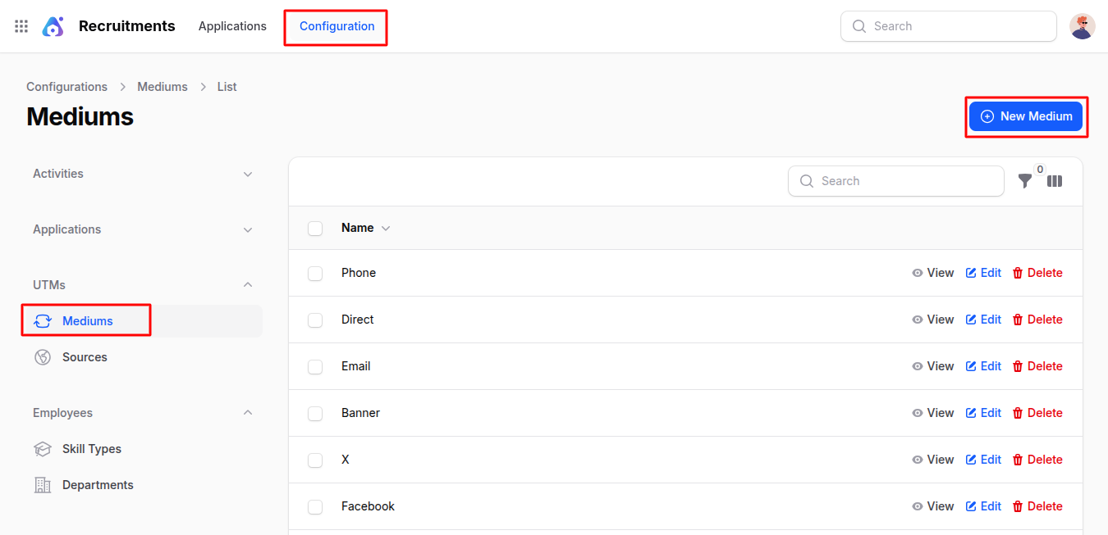Open Departments in the sidebar
This screenshot has height=535, width=1108.
97,485
